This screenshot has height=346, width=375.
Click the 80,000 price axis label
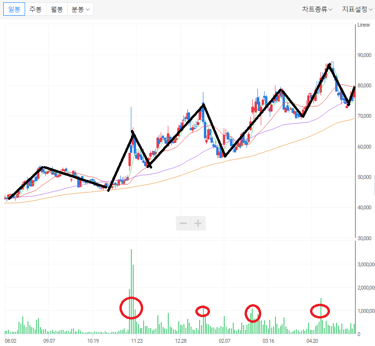point(364,85)
